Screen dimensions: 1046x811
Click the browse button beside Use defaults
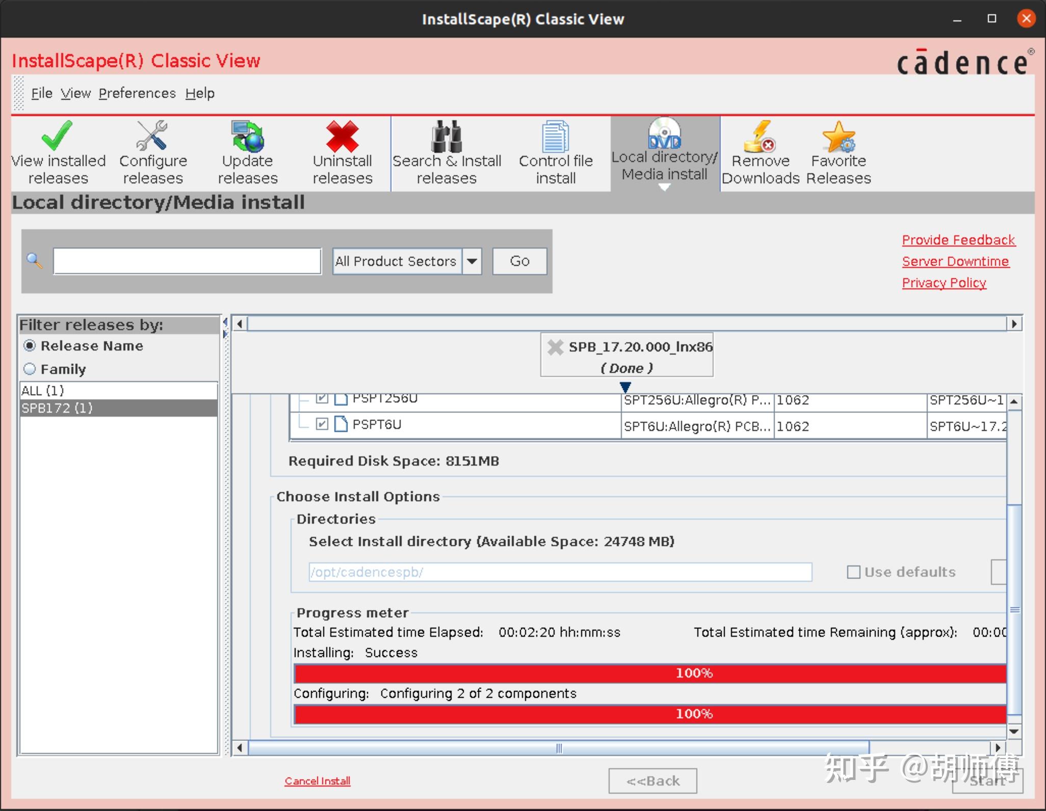point(999,572)
